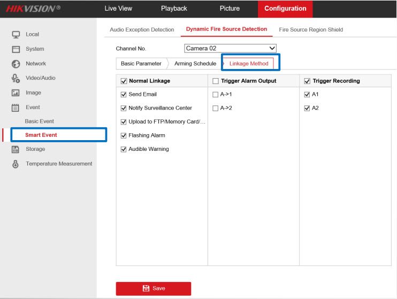Viewport: 397px width, 299px height.
Task: Open Basic Event in the sidebar
Action: (39, 121)
